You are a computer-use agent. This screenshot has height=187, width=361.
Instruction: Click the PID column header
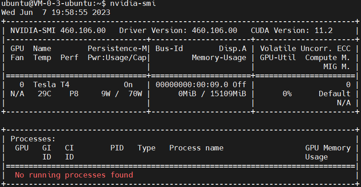click(x=117, y=148)
